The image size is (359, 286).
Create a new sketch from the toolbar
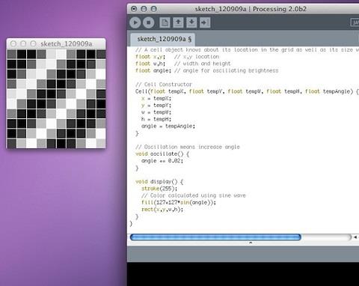pos(165,22)
